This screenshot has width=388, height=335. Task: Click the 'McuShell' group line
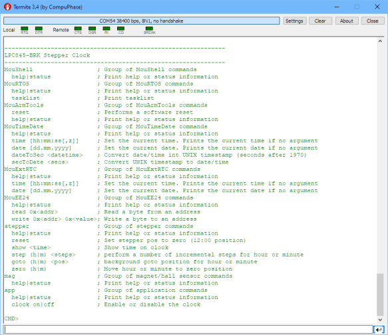click(19, 69)
